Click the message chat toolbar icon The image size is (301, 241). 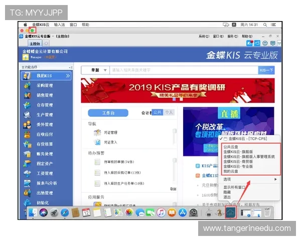272,43
